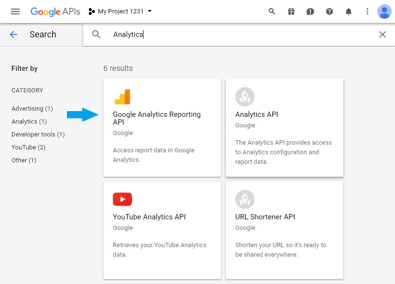Open the three-dot more options menu
Image resolution: width=395 pixels, height=284 pixels.
pyautogui.click(x=367, y=11)
